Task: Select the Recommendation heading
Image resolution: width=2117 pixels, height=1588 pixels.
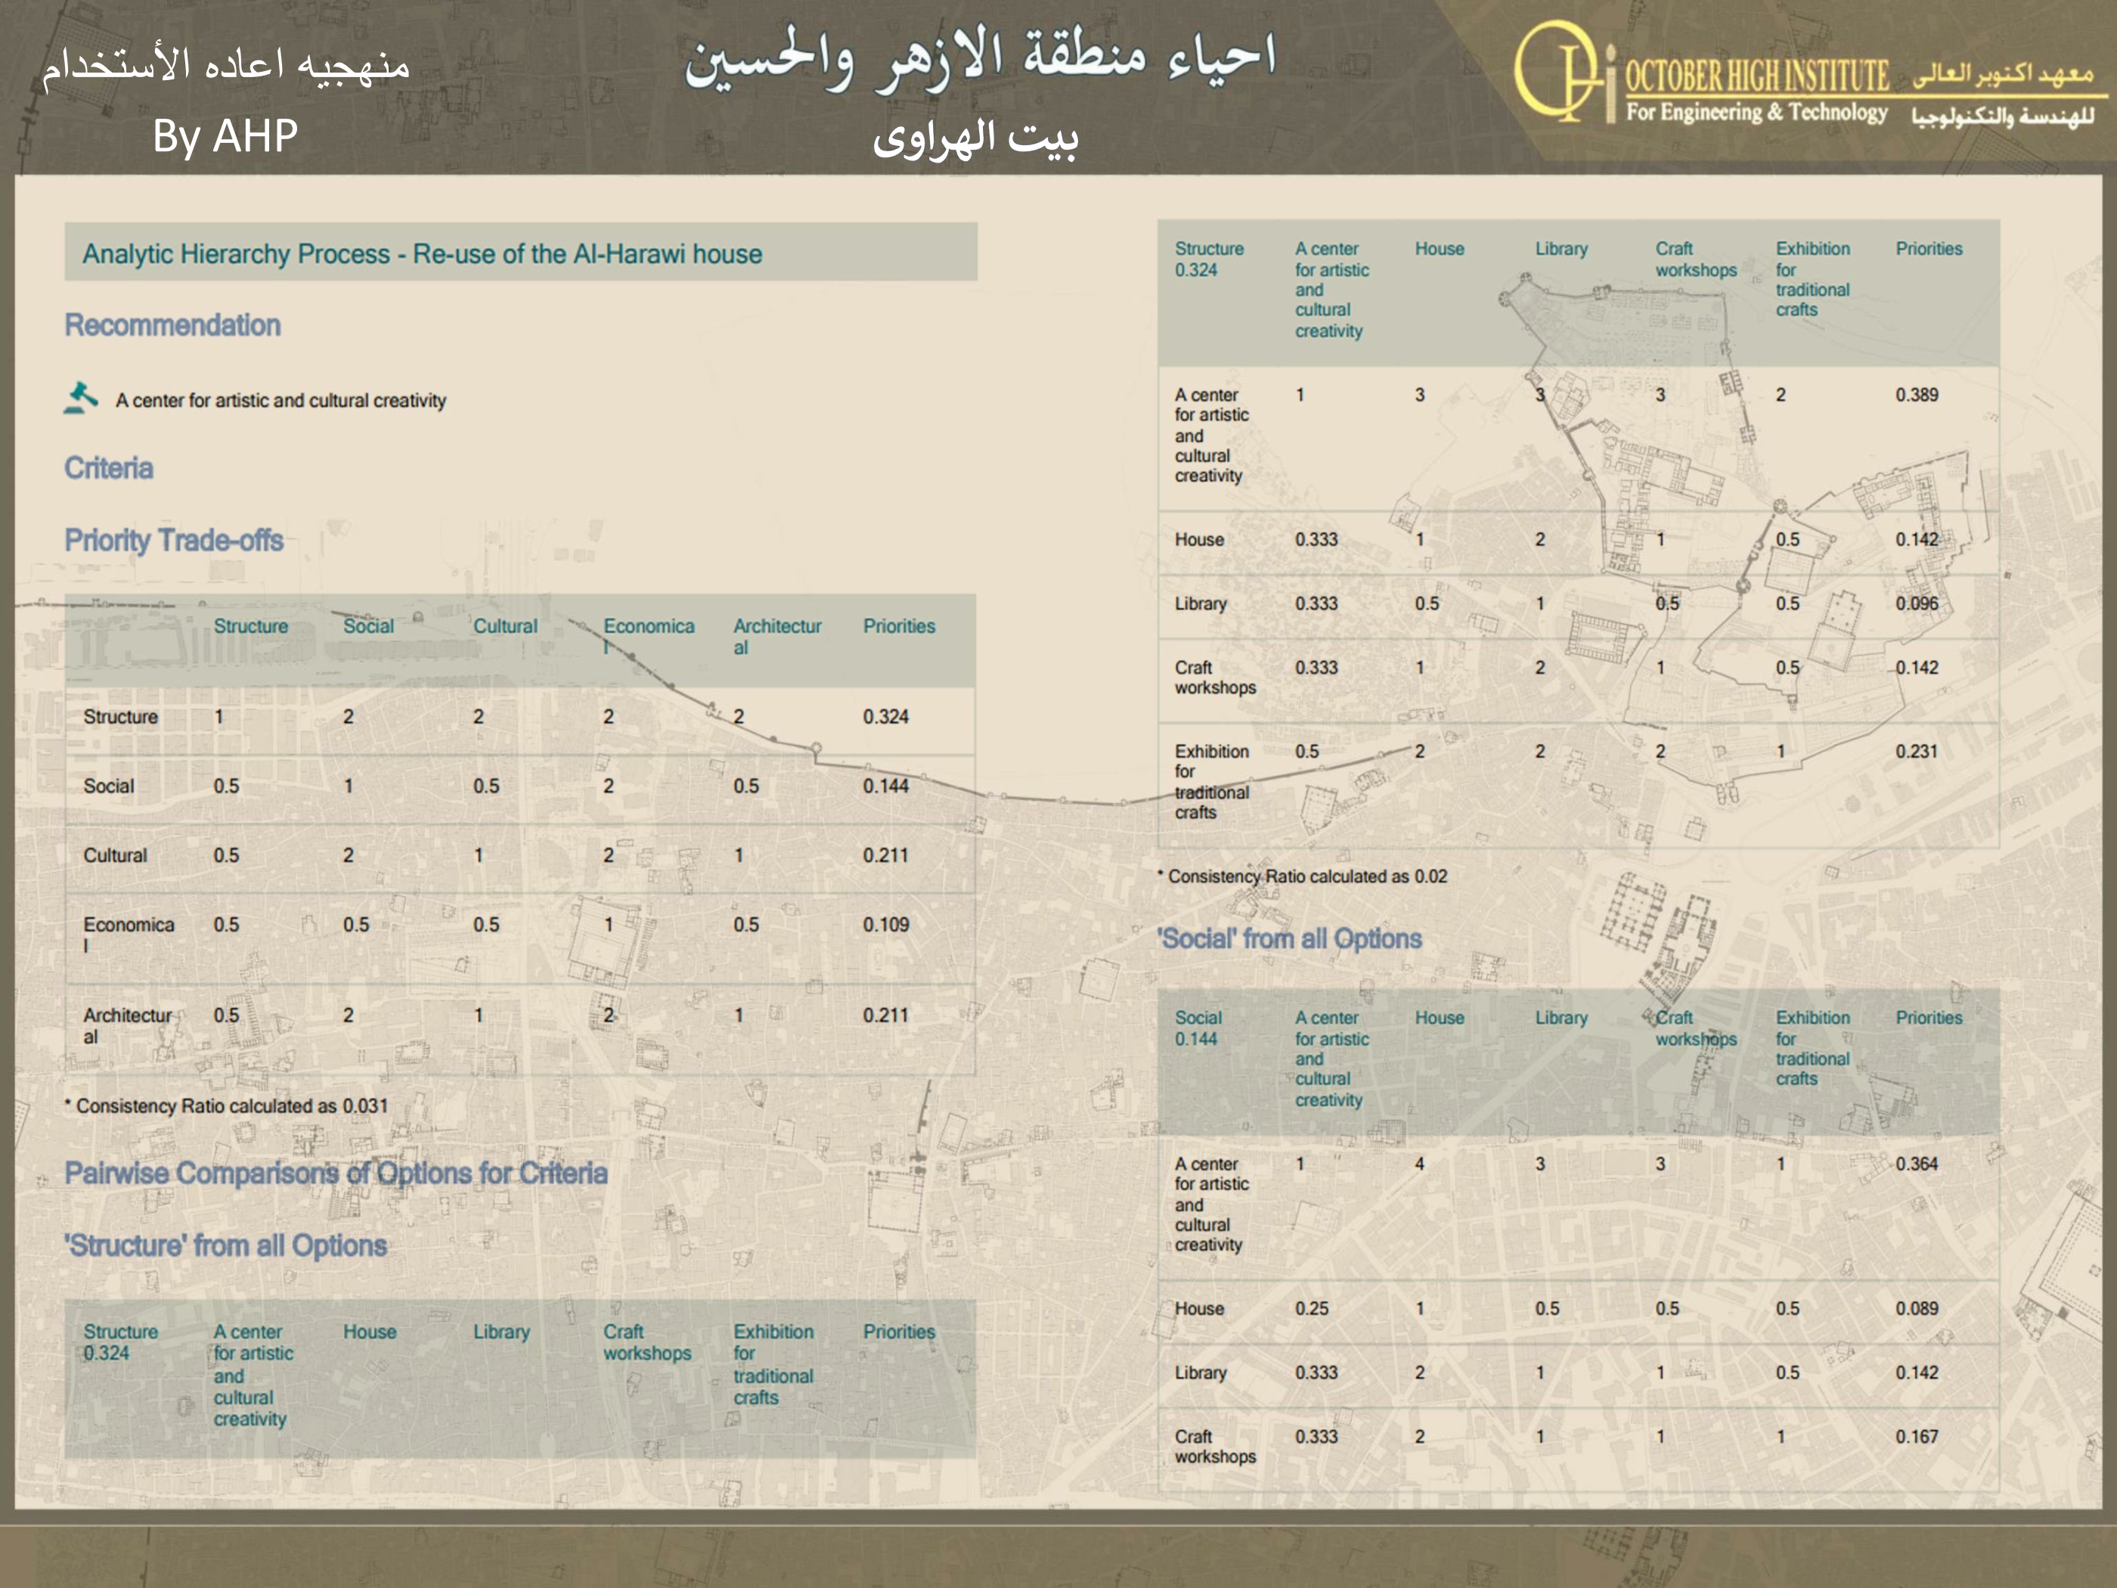Action: (172, 325)
